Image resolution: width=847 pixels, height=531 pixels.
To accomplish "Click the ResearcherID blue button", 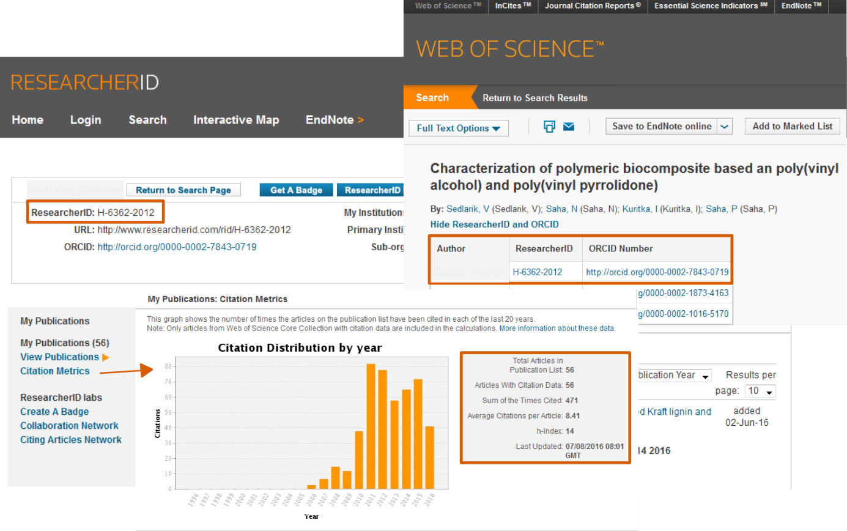I will coord(371,190).
